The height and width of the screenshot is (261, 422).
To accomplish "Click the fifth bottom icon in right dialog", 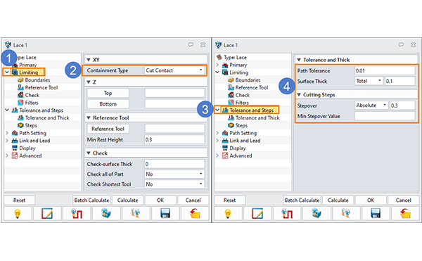I will tap(346, 214).
